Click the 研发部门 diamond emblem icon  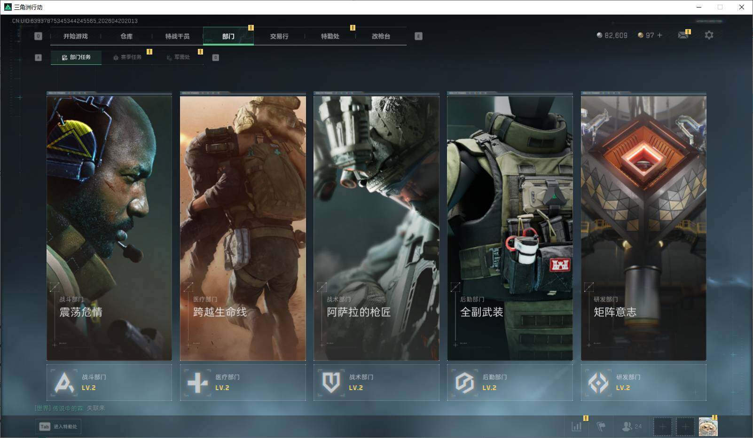click(x=598, y=383)
